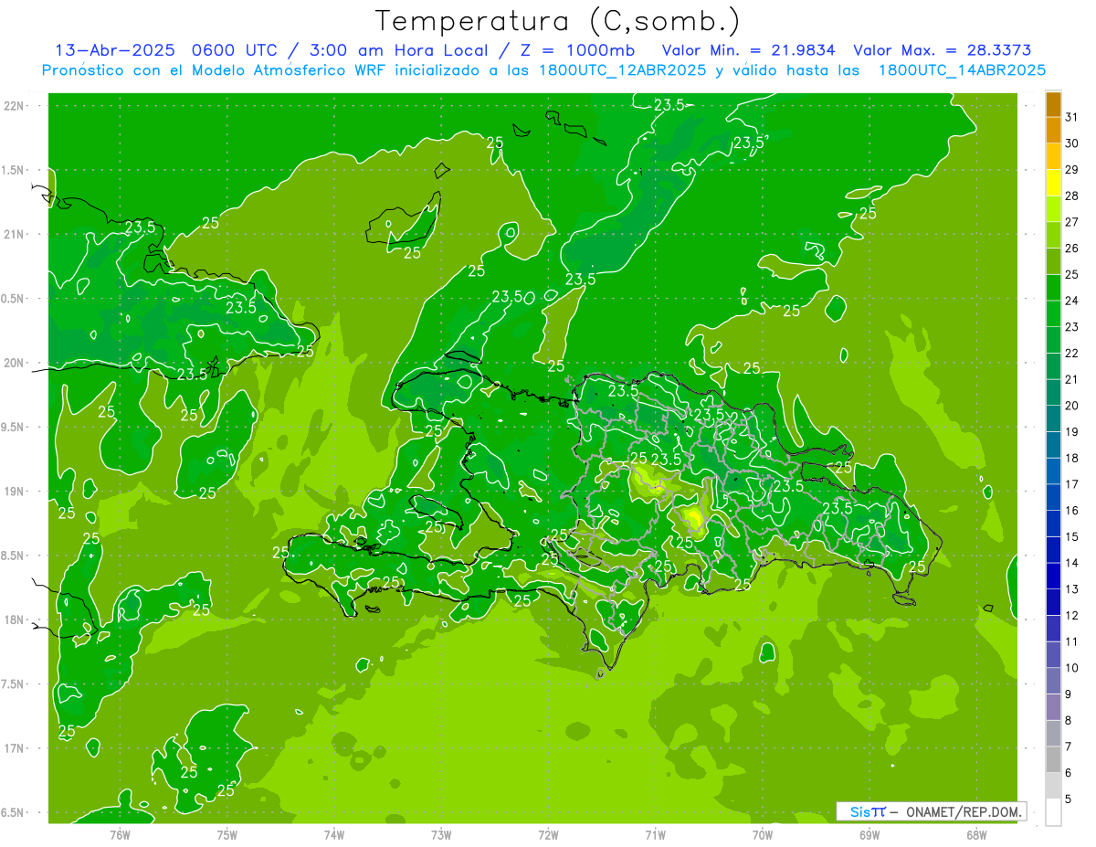Click the "17N" latitude label
1096x847 pixels.
coord(13,748)
